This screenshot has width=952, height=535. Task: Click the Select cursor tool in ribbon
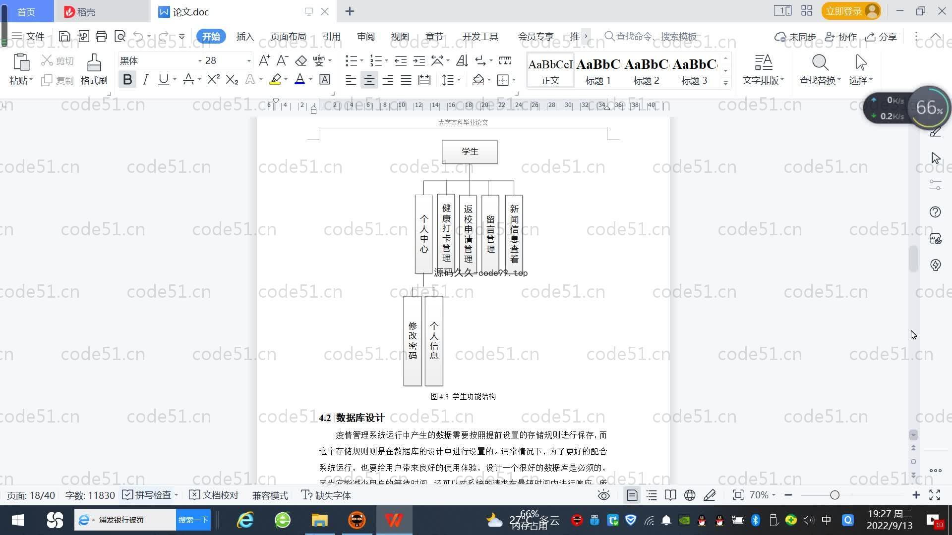click(861, 70)
